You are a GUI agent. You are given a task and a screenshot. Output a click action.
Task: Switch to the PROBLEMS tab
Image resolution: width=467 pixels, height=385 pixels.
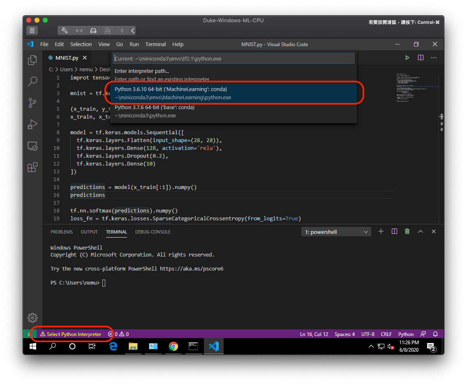pos(61,231)
